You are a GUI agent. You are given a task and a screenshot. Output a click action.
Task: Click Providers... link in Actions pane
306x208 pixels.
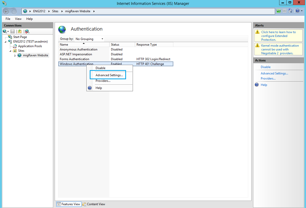(x=268, y=79)
